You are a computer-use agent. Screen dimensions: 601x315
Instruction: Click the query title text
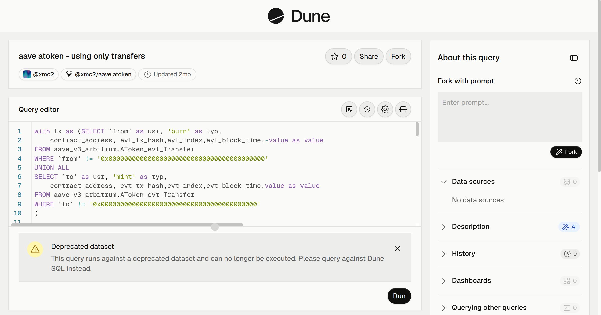(82, 56)
